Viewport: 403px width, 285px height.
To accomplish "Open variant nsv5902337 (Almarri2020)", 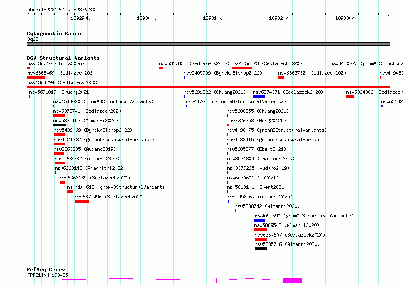I will click(87, 159).
